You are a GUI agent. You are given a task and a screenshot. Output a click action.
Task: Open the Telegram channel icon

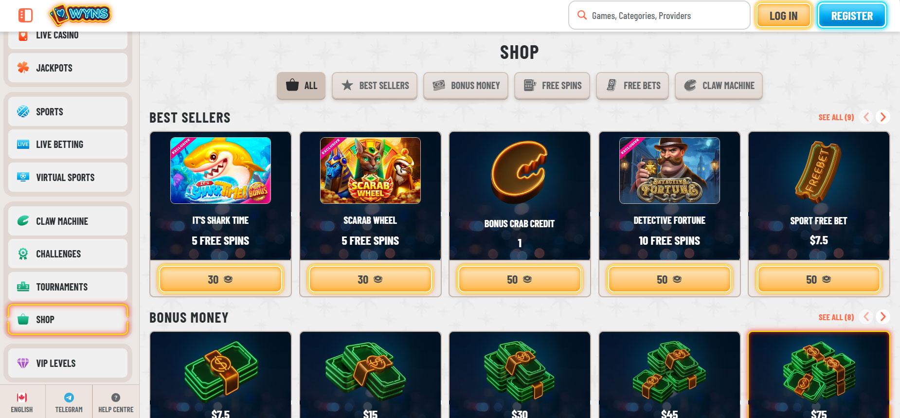[x=69, y=398]
